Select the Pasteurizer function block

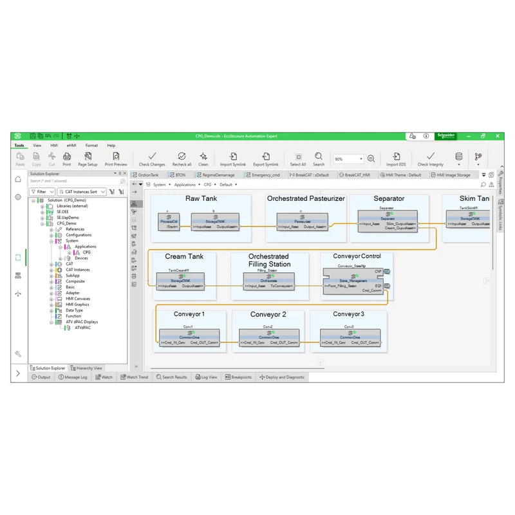coord(302,221)
